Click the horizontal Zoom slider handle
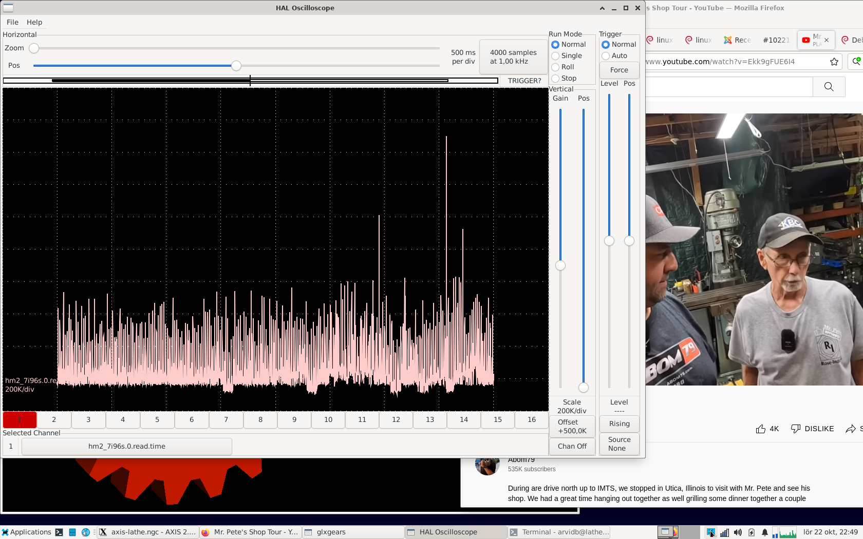 (x=34, y=48)
